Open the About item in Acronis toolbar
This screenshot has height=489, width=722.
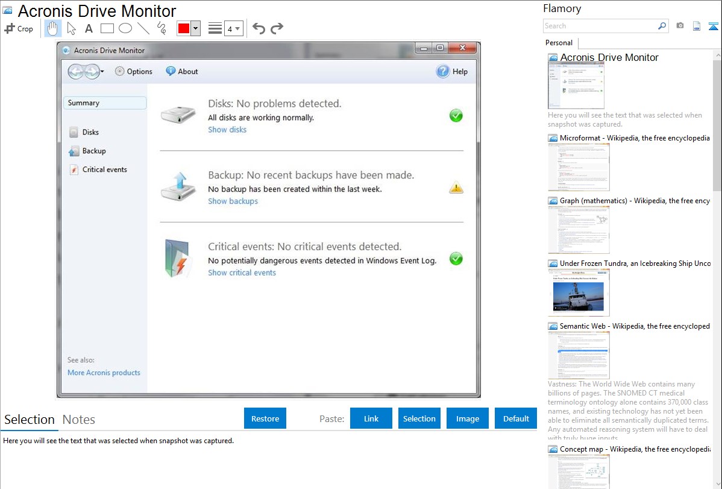[182, 71]
